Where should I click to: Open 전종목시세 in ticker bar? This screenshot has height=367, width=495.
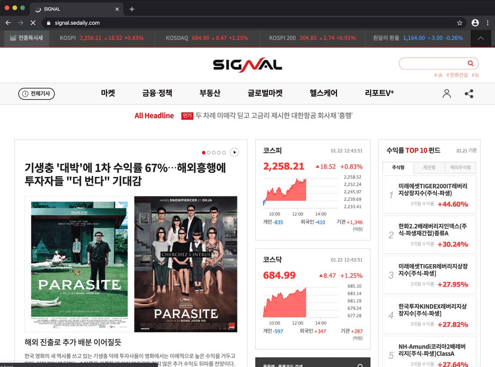(26, 38)
